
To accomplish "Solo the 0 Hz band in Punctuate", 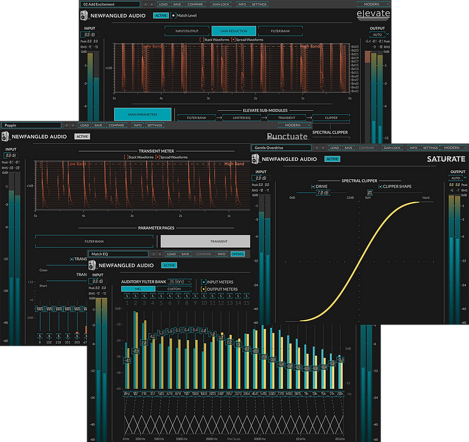I will pos(40,336).
